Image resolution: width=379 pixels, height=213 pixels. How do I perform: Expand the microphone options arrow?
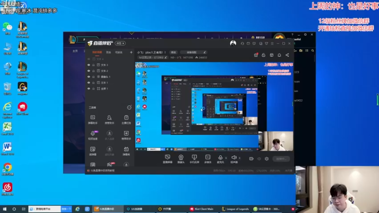pyautogui.click(x=226, y=158)
